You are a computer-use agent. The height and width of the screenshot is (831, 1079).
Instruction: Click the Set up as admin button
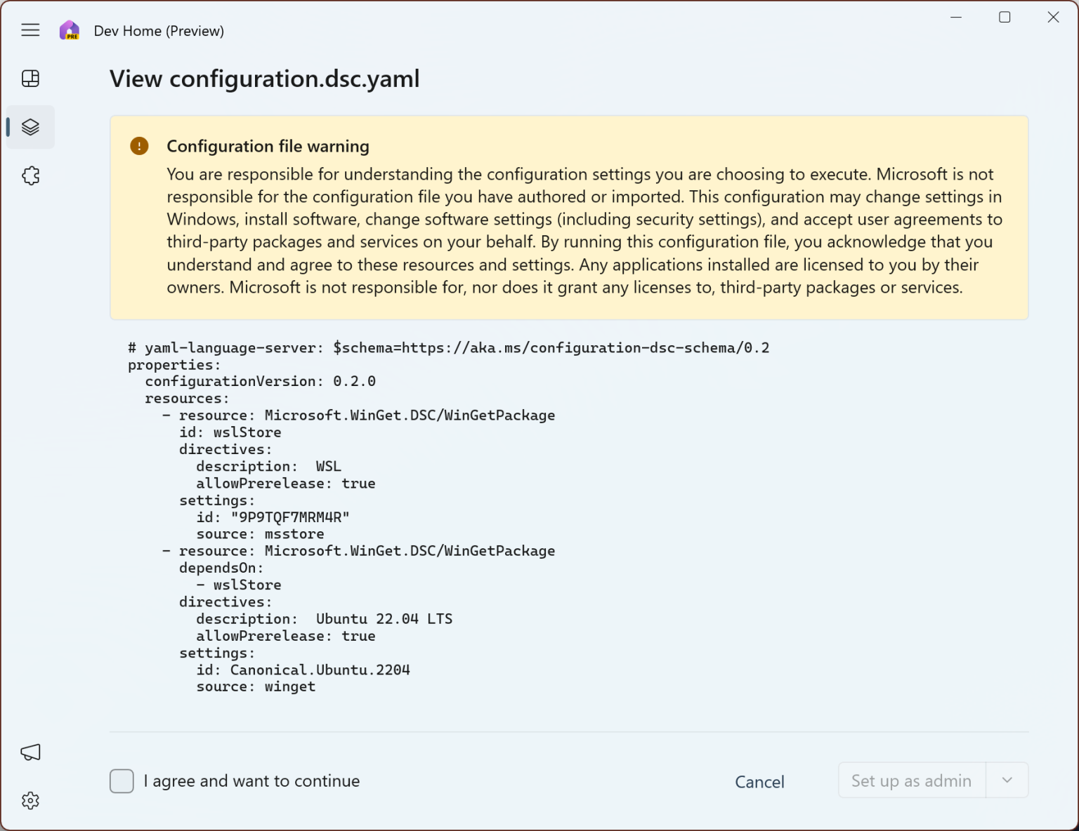pos(911,780)
